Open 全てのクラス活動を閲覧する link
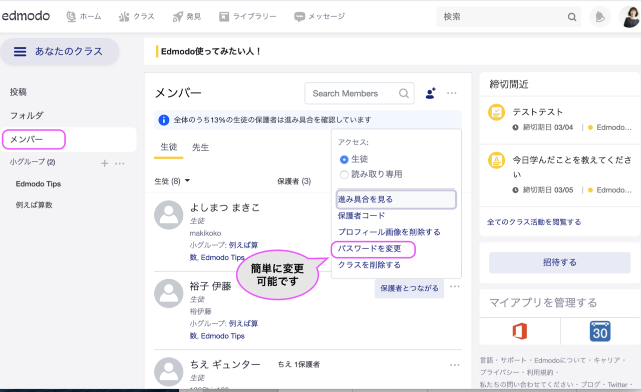This screenshot has height=392, width=641. point(534,222)
